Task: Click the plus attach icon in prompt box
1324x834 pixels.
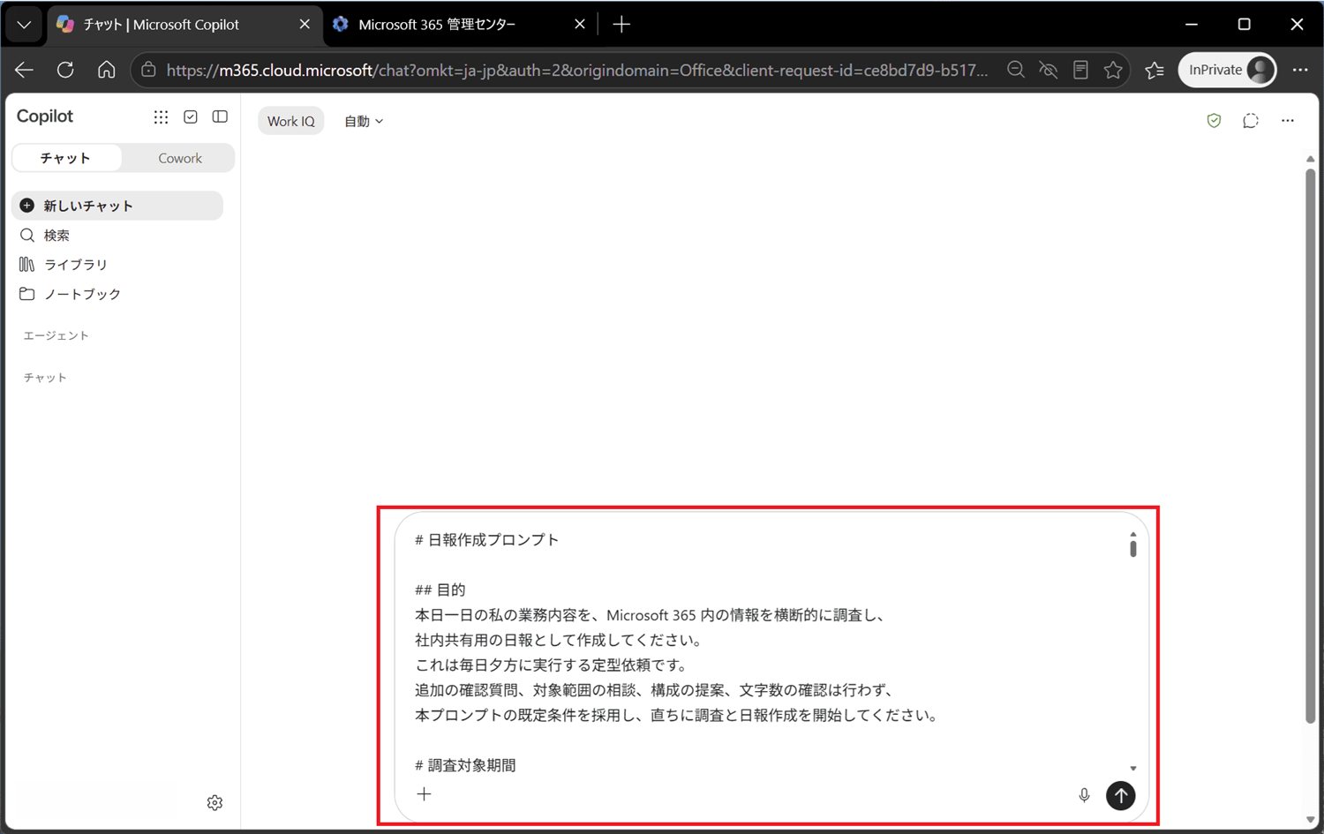Action: pyautogui.click(x=425, y=794)
